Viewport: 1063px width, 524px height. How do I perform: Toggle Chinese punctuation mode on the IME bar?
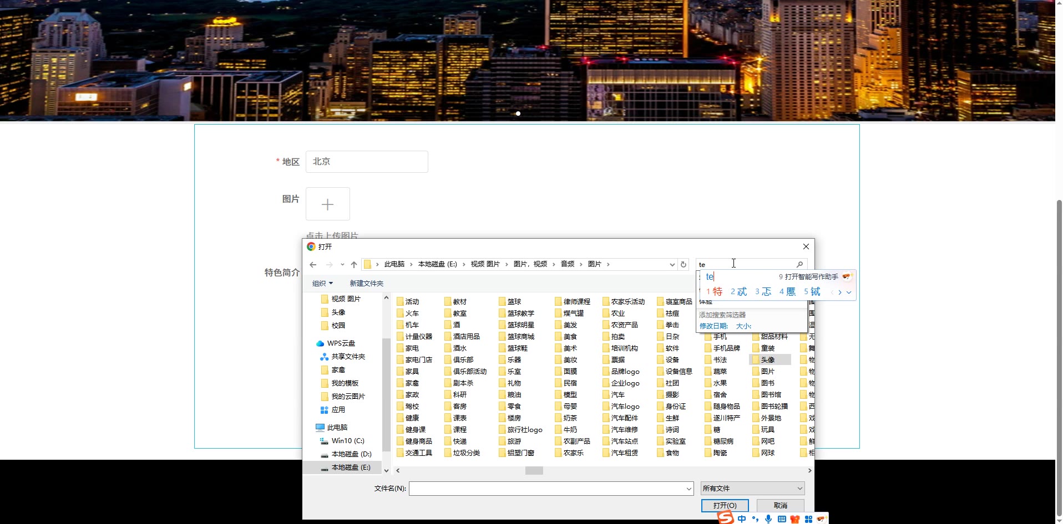click(755, 519)
